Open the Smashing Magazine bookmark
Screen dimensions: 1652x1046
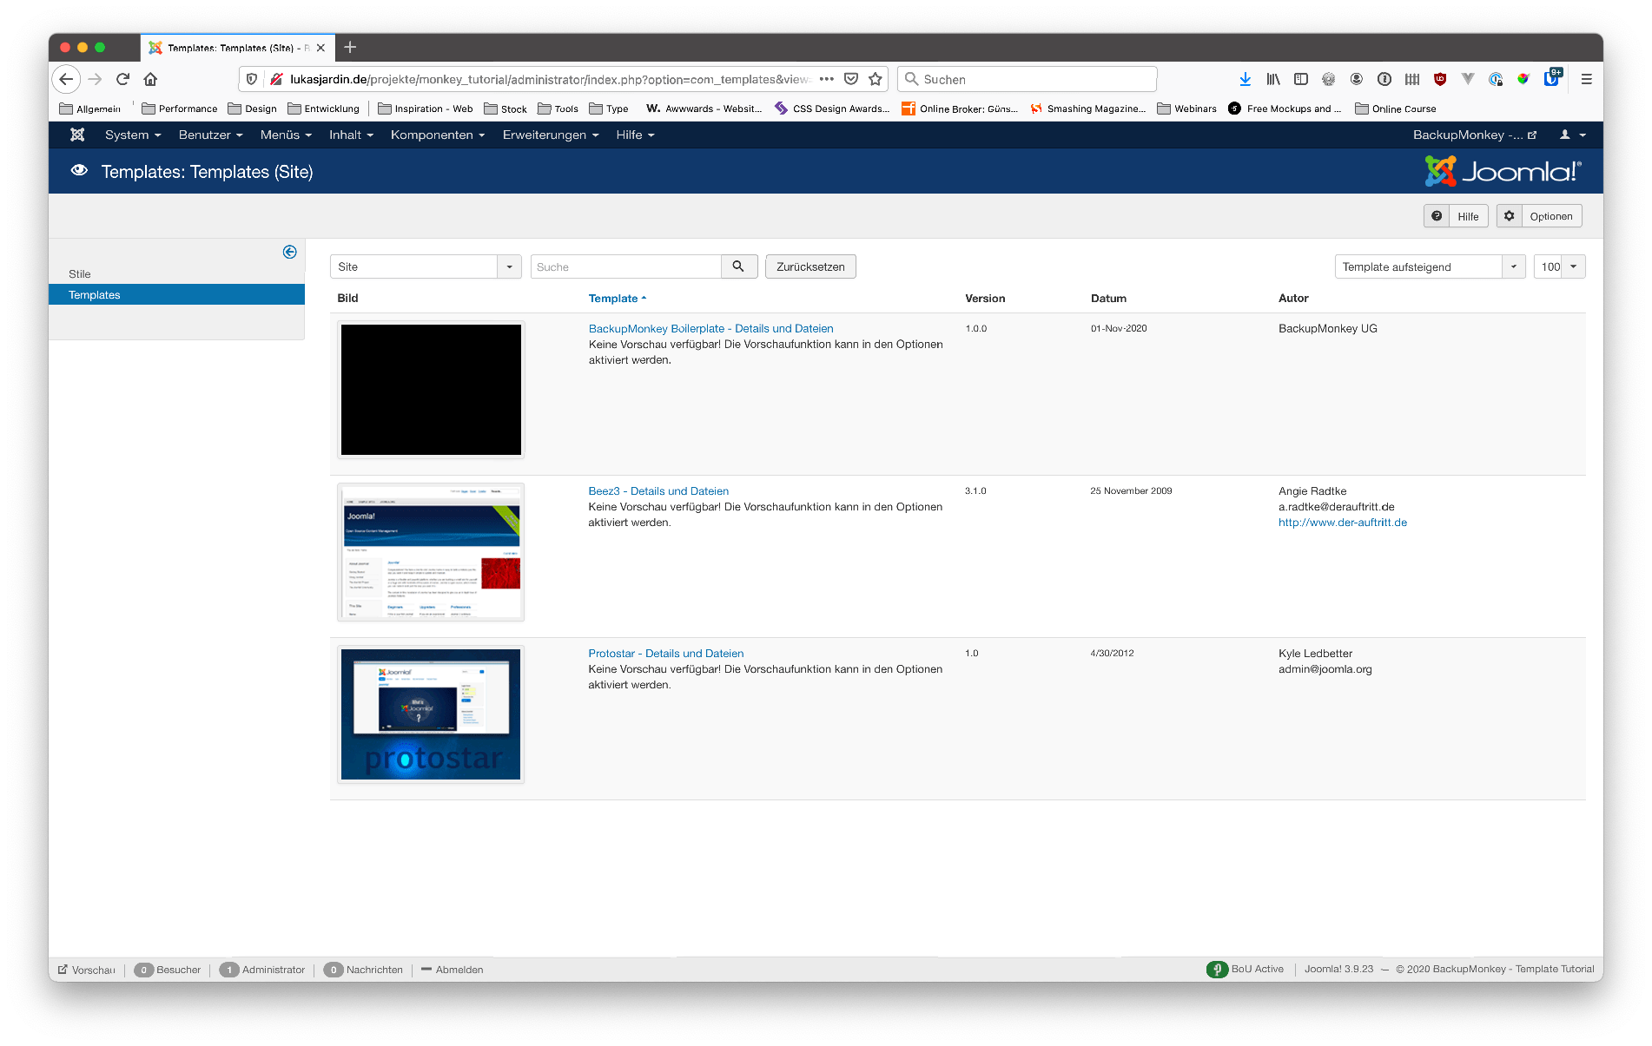[x=1087, y=109]
